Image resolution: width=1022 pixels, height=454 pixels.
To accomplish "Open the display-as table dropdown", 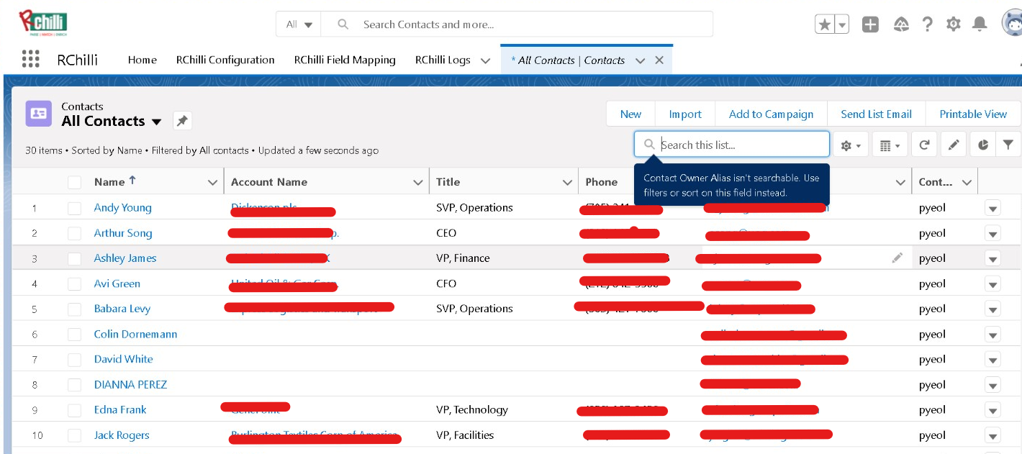I will pyautogui.click(x=890, y=145).
